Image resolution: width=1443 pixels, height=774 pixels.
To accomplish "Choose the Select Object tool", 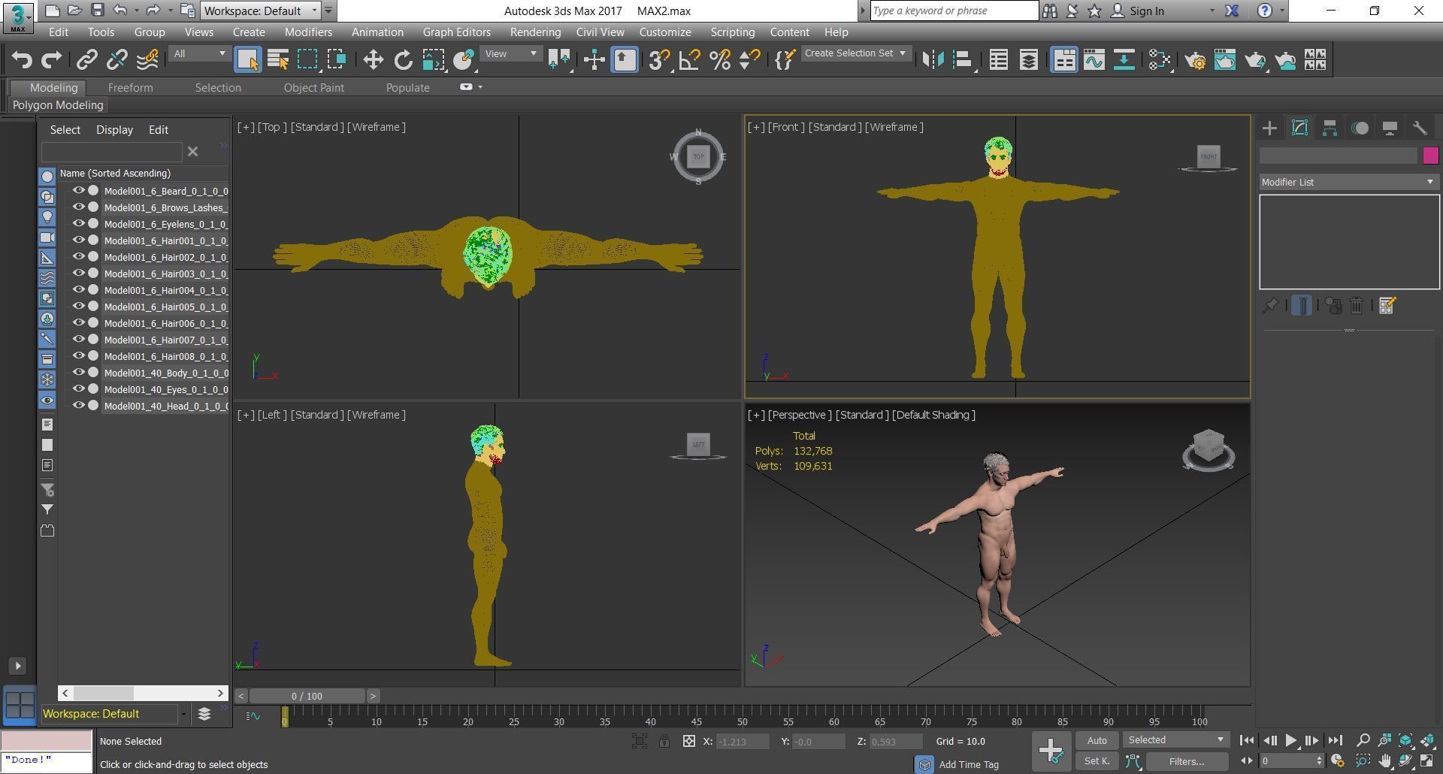I will (248, 60).
